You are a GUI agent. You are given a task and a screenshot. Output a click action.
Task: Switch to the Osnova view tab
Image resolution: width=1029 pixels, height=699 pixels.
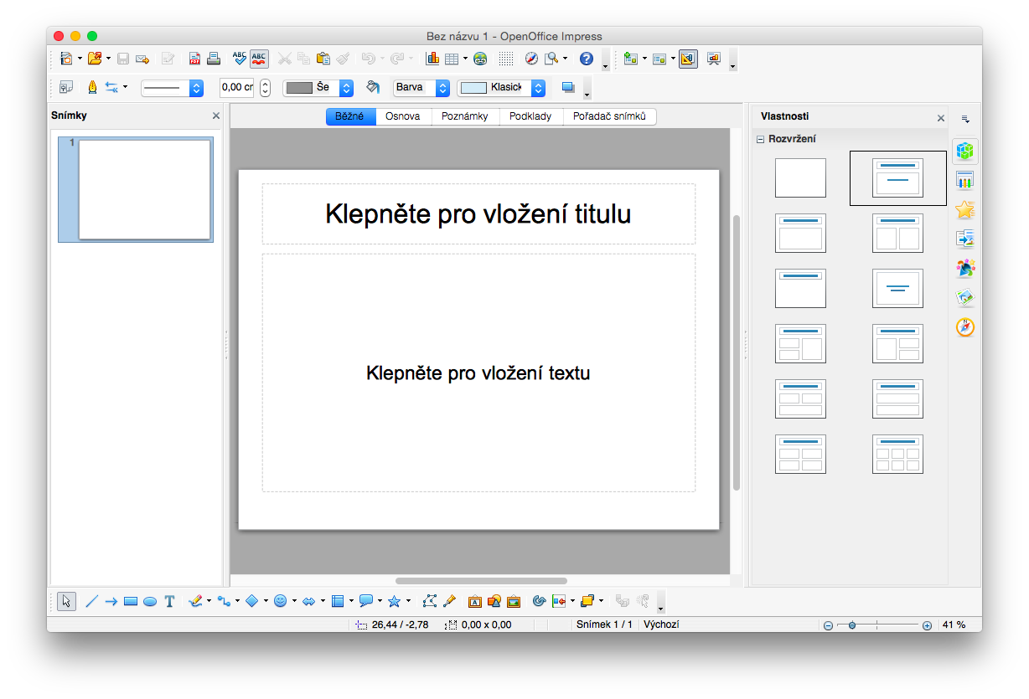[403, 116]
